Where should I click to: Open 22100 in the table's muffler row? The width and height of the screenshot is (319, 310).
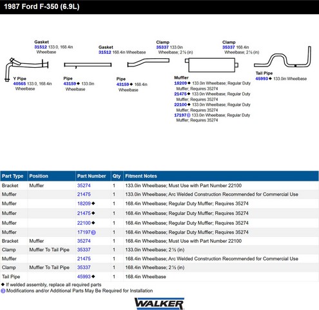tap(84, 223)
